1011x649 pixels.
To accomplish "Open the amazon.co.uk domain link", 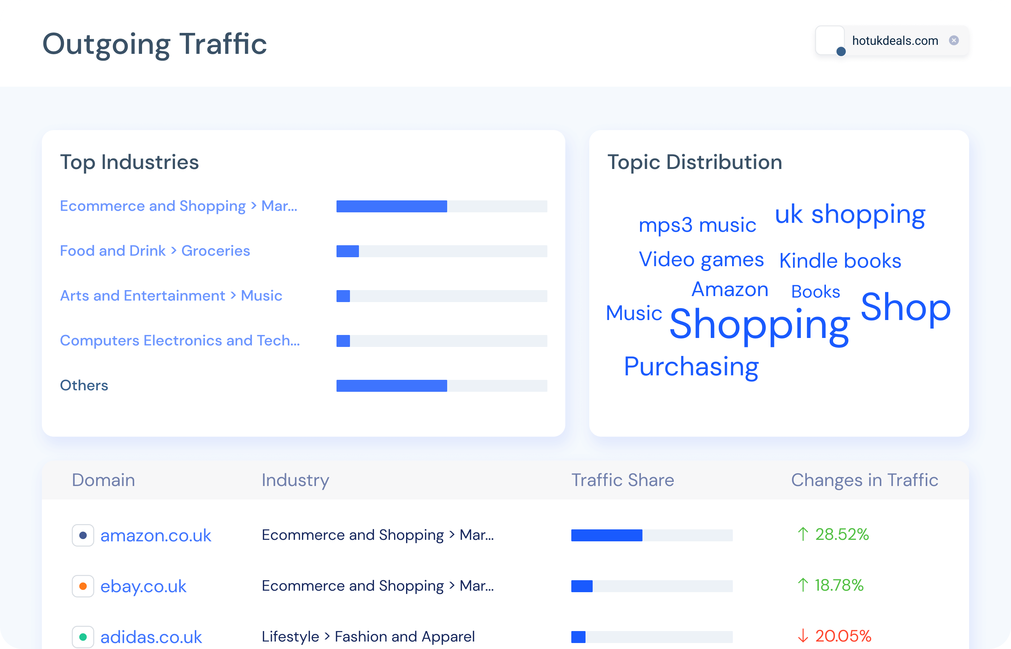I will coord(156,536).
